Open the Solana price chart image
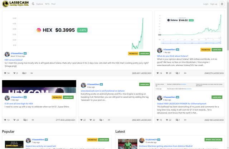Viewport: 229px width, 149px height. click(x=190, y=29)
